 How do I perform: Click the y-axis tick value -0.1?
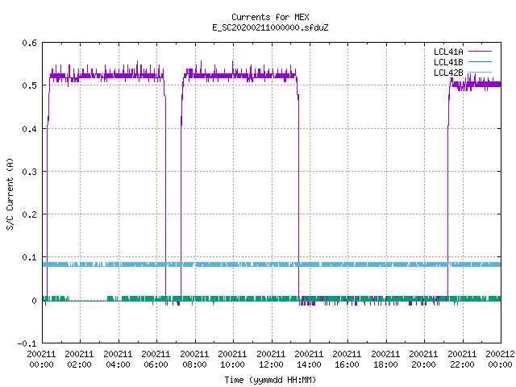click(x=27, y=343)
